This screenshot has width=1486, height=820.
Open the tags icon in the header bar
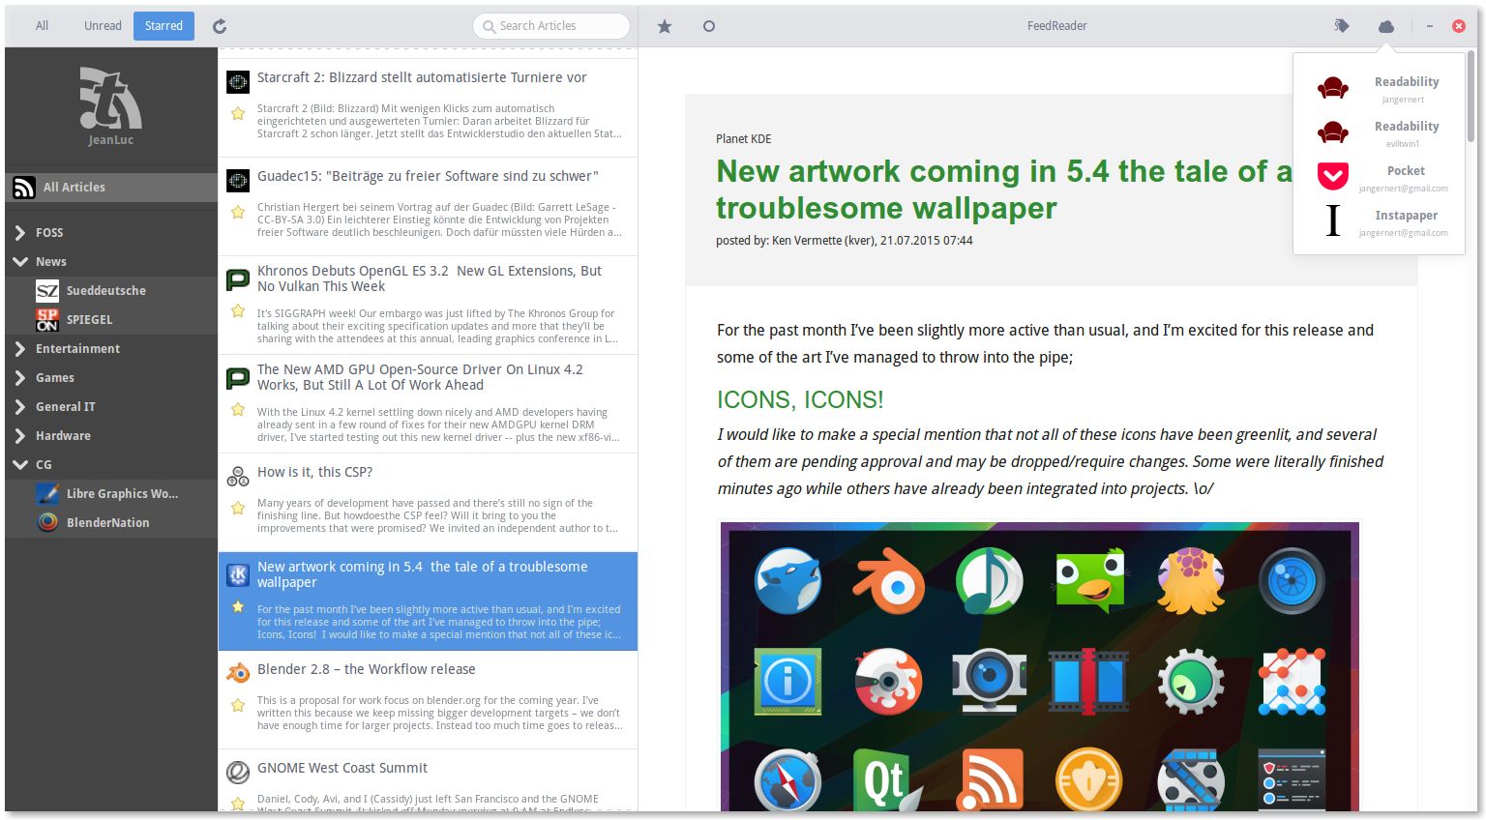point(1342,26)
